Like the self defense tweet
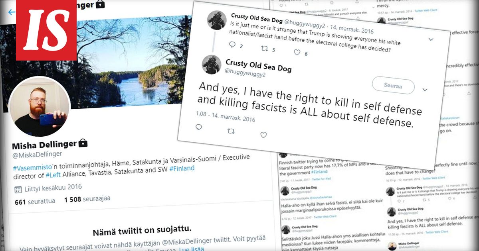479x251 pixels. 263,135
